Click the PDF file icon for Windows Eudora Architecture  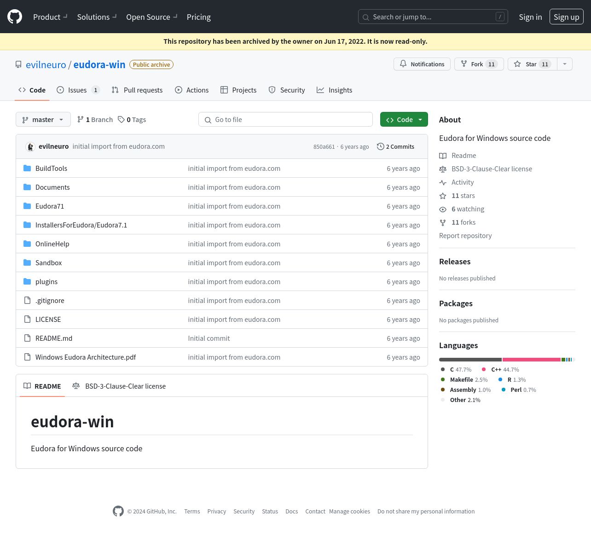[27, 357]
